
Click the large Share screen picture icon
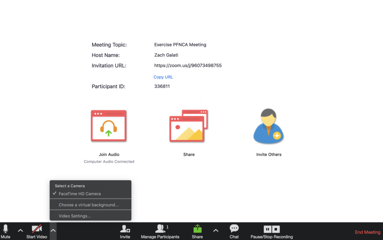pyautogui.click(x=189, y=126)
